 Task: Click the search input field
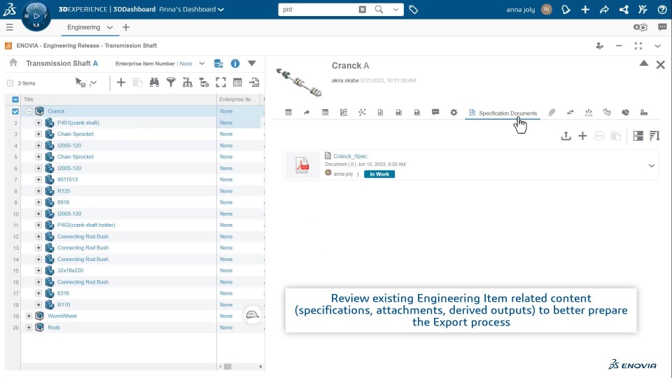tap(319, 9)
